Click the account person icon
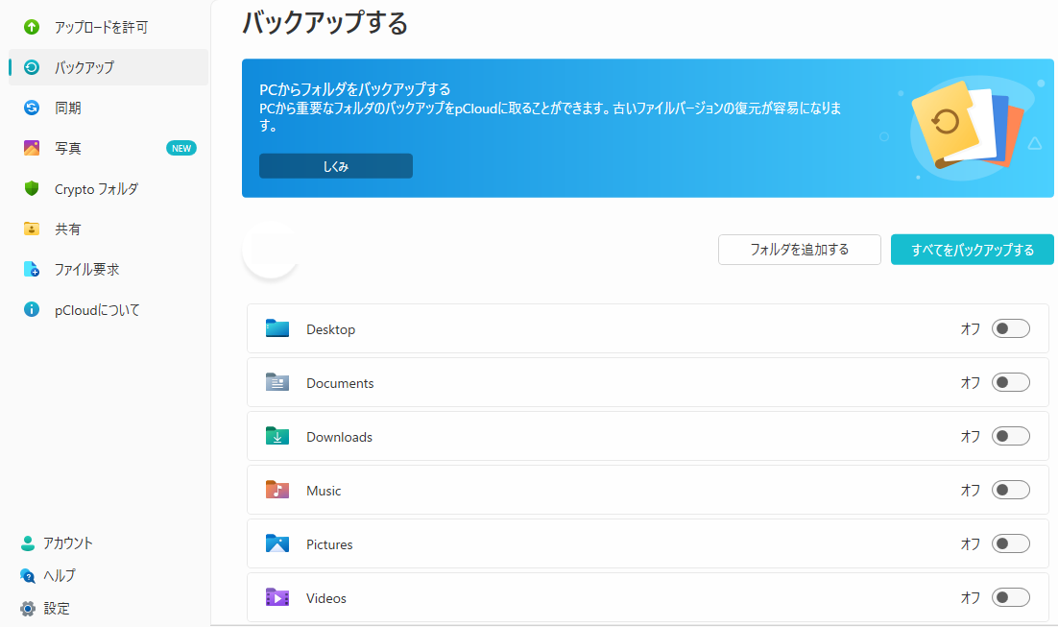The image size is (1058, 627). [28, 543]
